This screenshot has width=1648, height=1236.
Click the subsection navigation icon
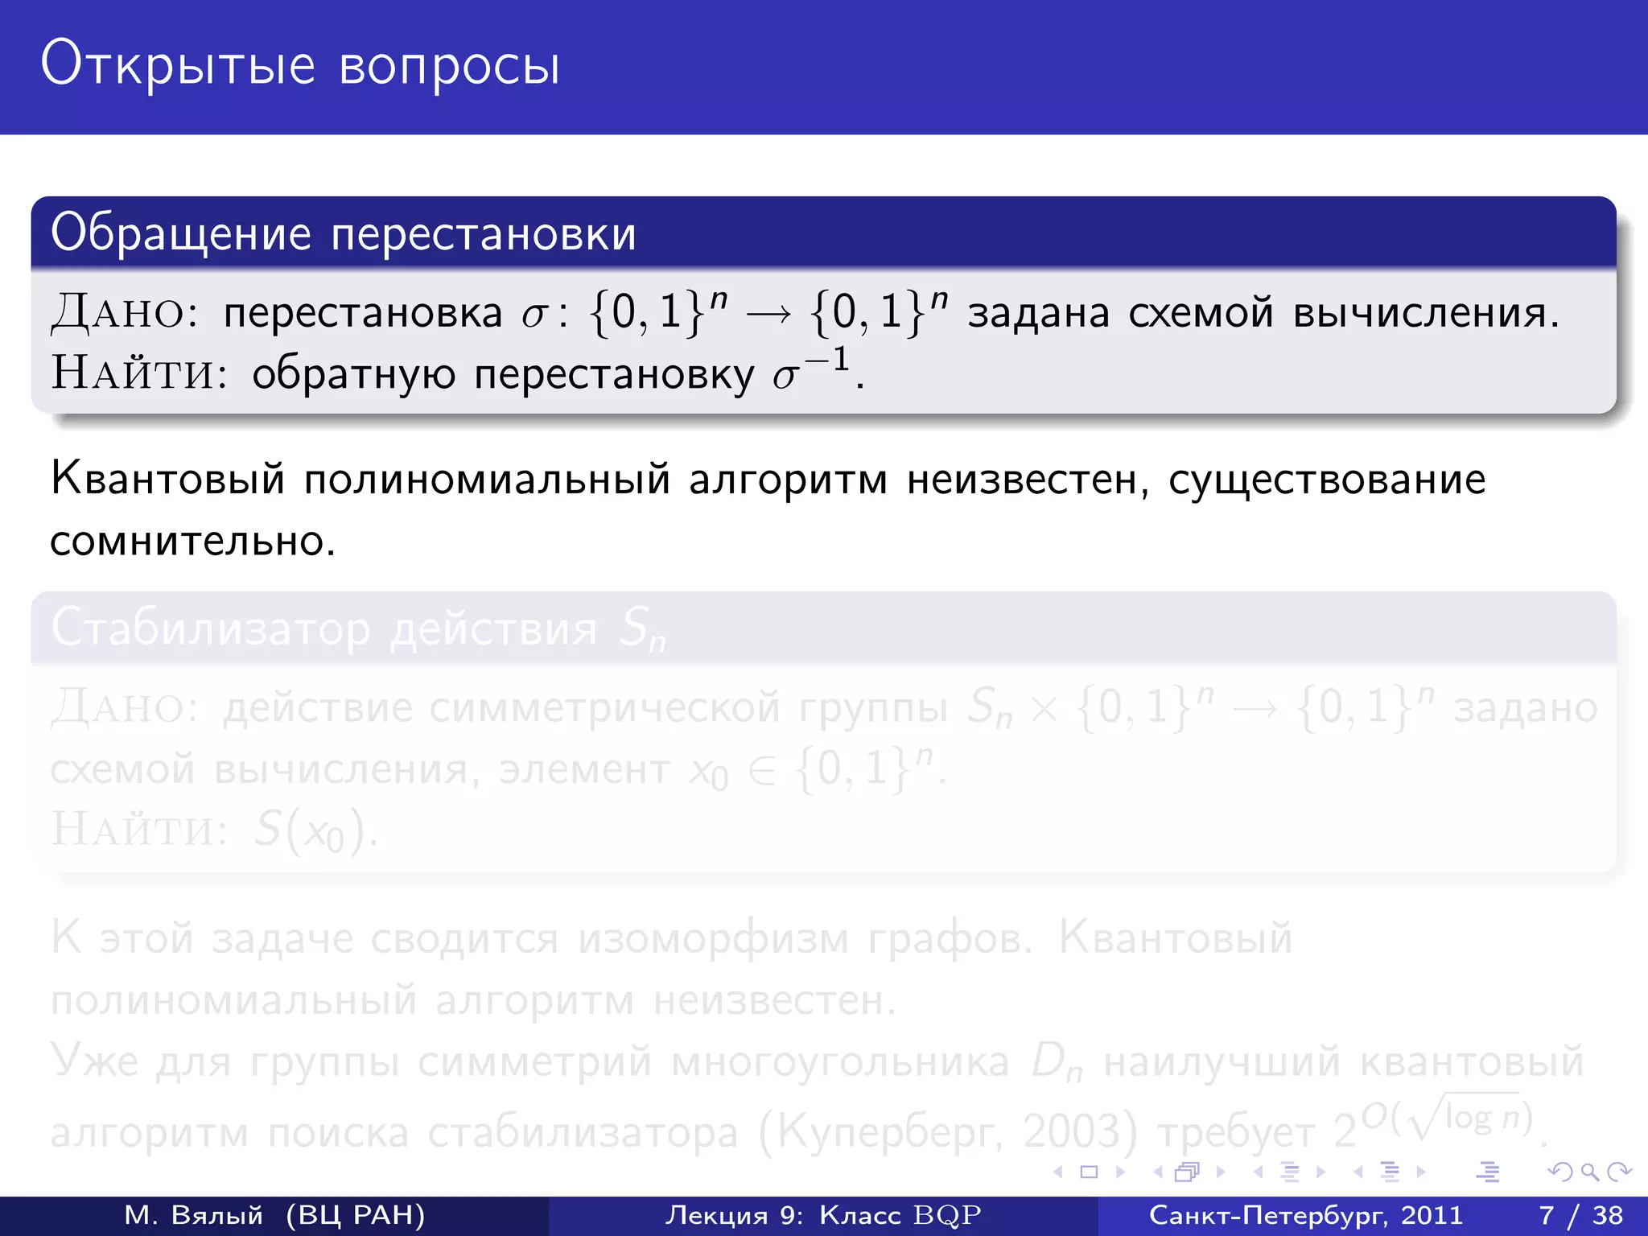pyautogui.click(x=1290, y=1172)
